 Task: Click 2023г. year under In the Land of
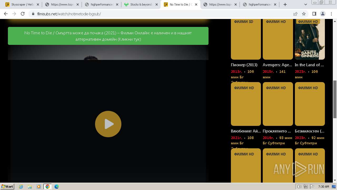(300, 72)
